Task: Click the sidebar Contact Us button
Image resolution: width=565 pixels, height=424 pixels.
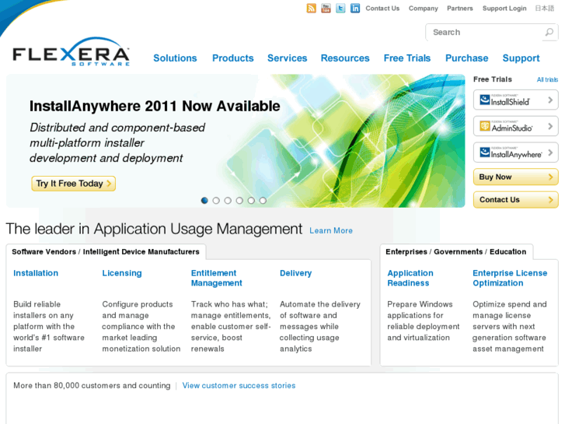Action: 515,199
